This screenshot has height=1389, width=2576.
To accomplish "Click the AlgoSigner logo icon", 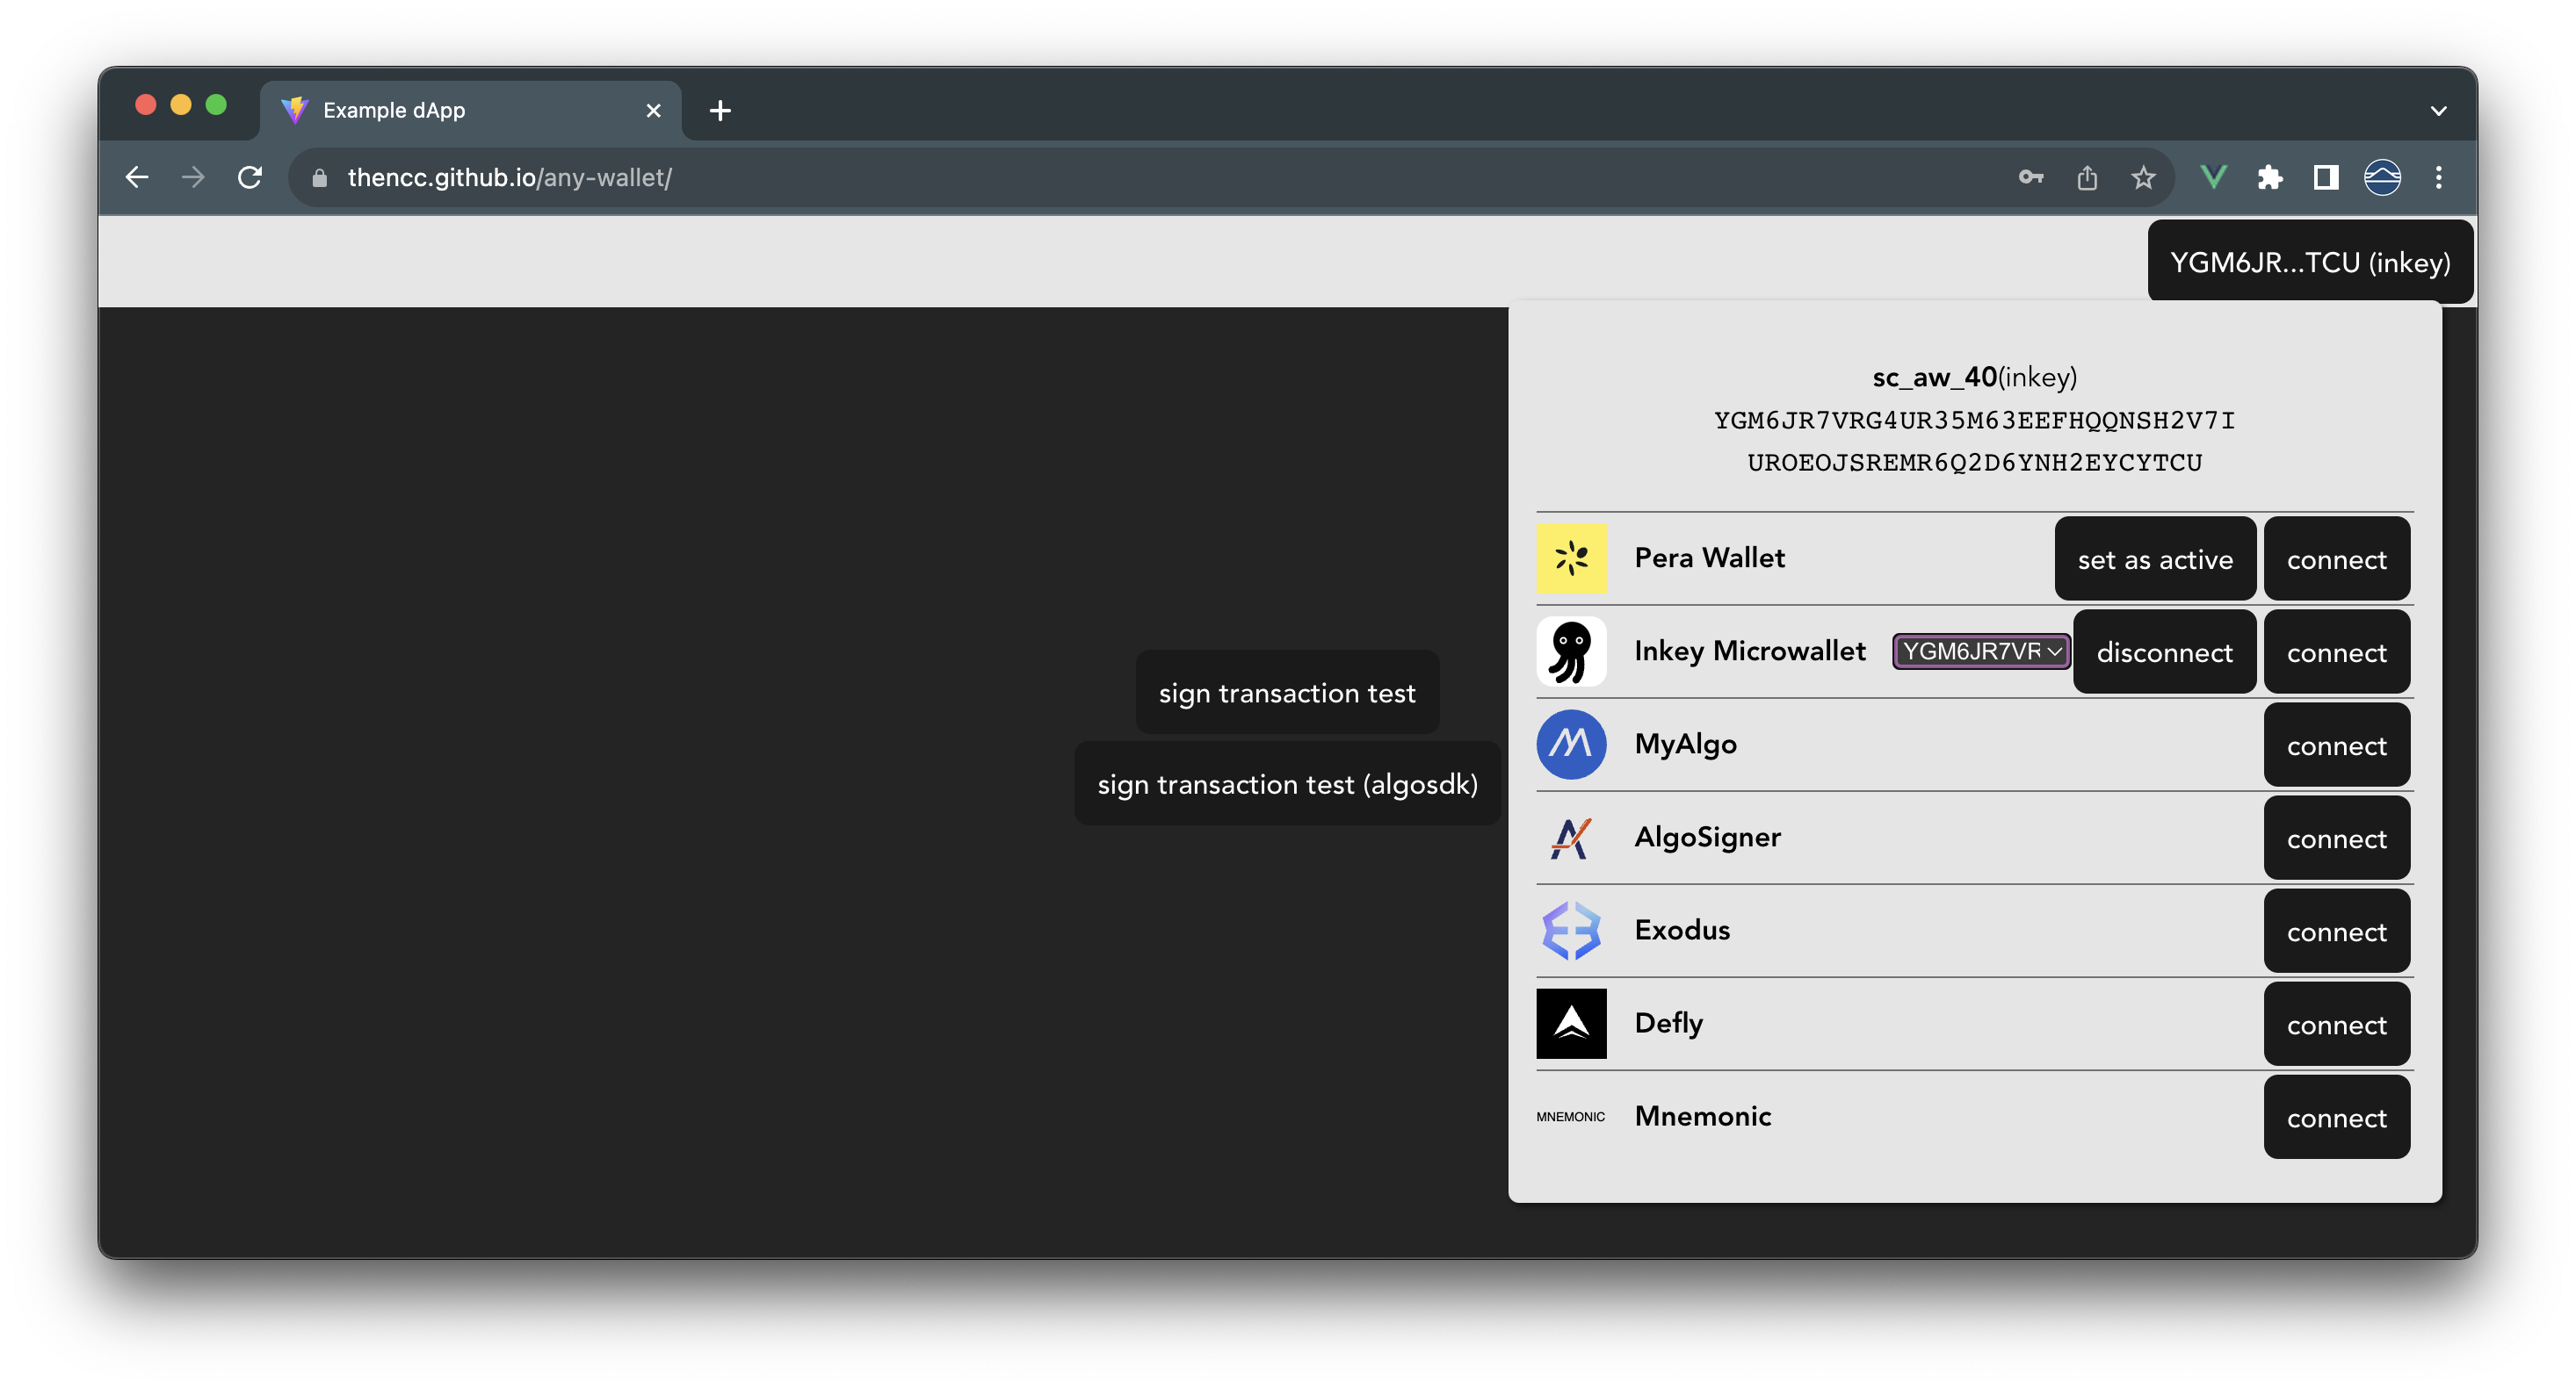I will (x=1571, y=838).
